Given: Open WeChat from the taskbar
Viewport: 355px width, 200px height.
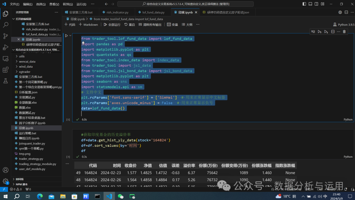Looking at the screenshot, I should (120, 196).
